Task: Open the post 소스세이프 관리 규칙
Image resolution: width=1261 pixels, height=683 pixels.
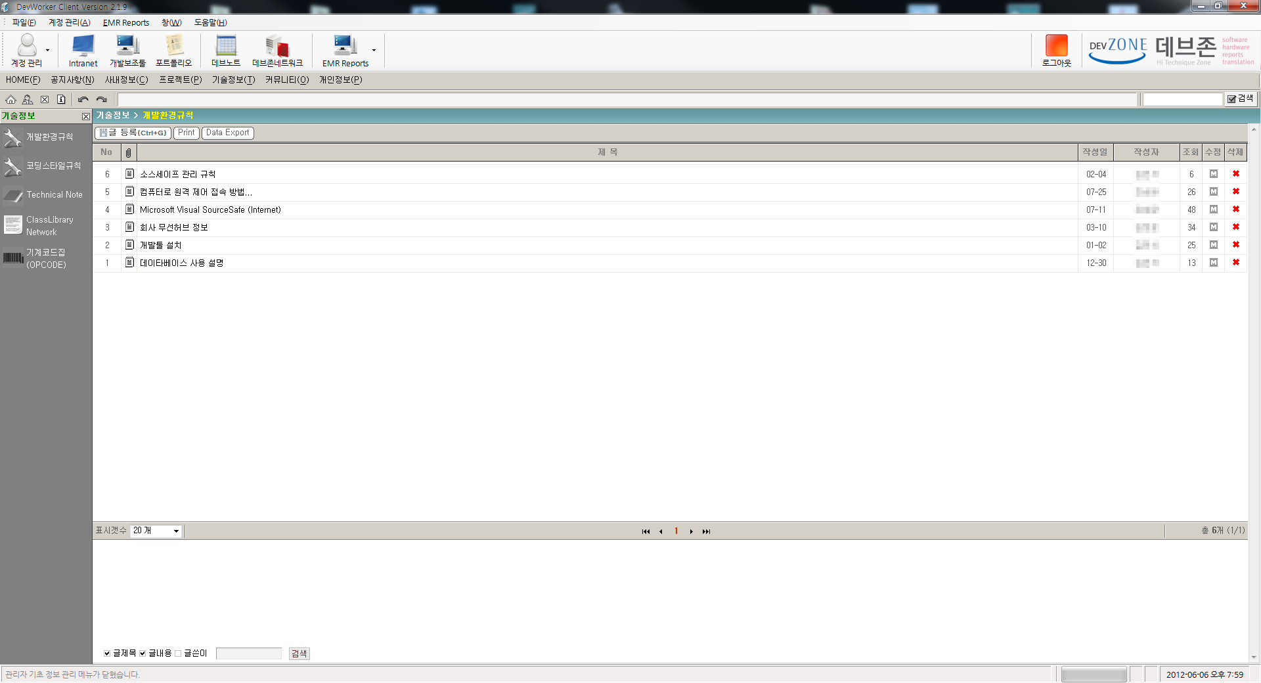Action: click(x=177, y=174)
